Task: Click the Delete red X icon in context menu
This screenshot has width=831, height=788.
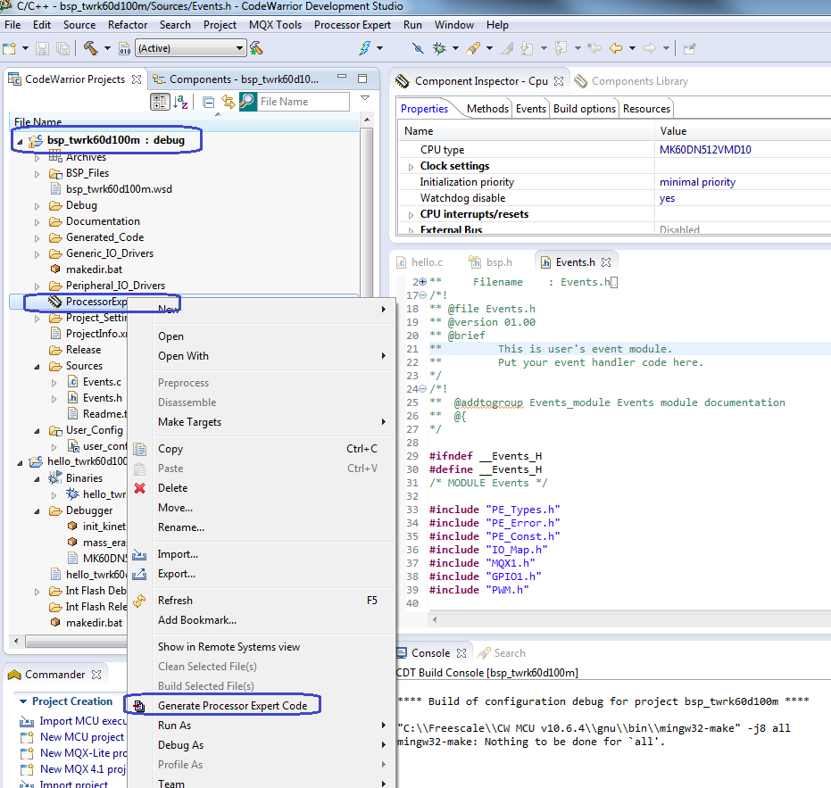Action: pos(140,488)
